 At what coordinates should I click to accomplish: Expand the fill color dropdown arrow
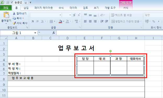coord(64,21)
